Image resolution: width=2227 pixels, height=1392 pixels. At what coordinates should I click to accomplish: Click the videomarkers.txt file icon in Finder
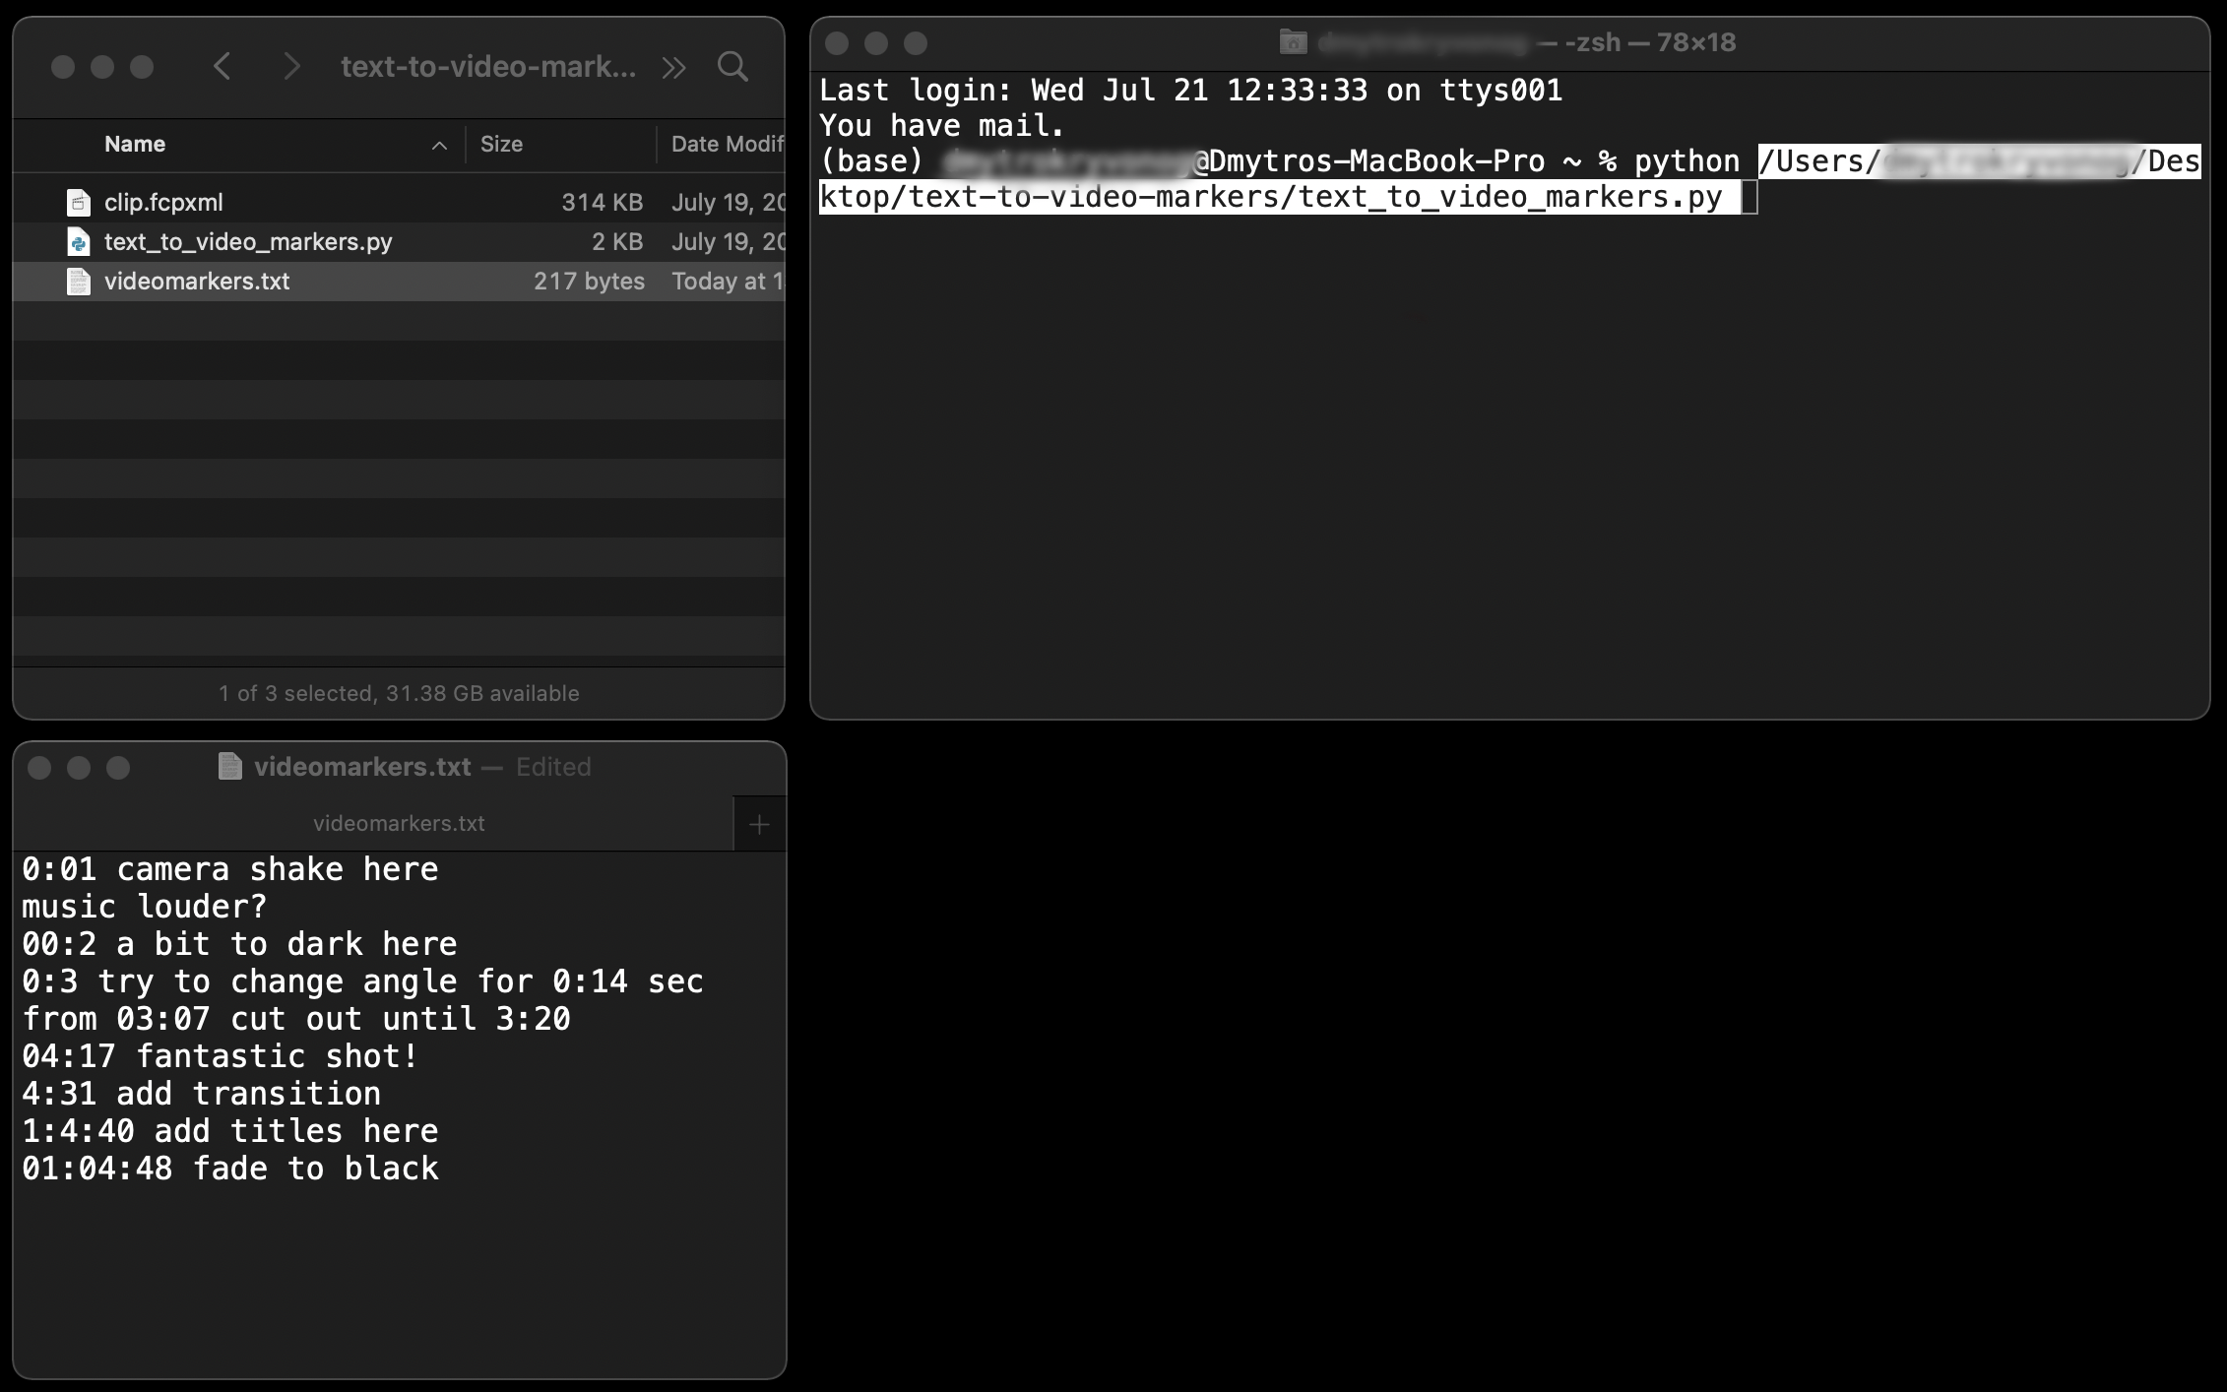click(x=79, y=282)
